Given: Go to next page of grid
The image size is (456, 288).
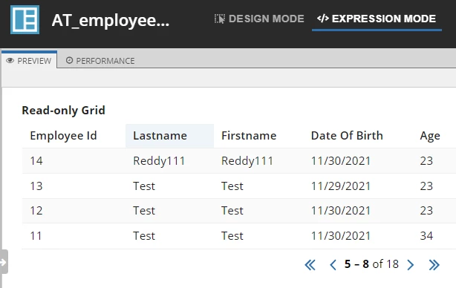Looking at the screenshot, I should click(x=411, y=265).
